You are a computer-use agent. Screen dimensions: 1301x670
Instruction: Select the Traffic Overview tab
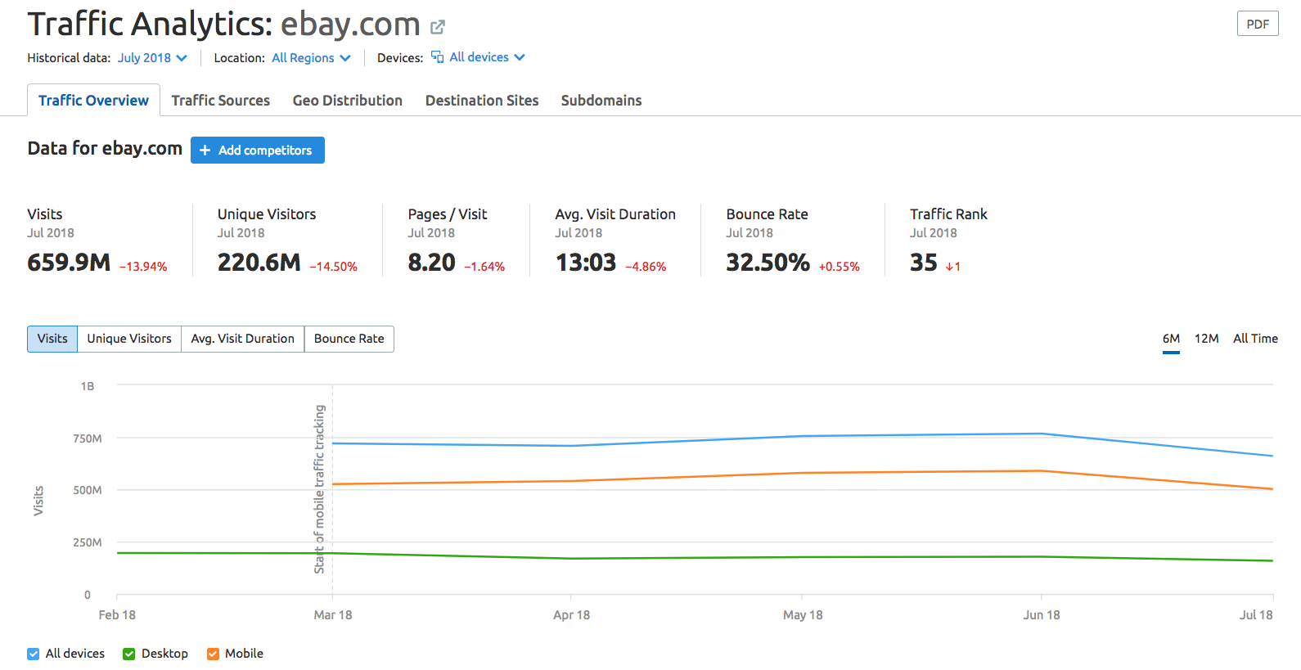tap(93, 101)
